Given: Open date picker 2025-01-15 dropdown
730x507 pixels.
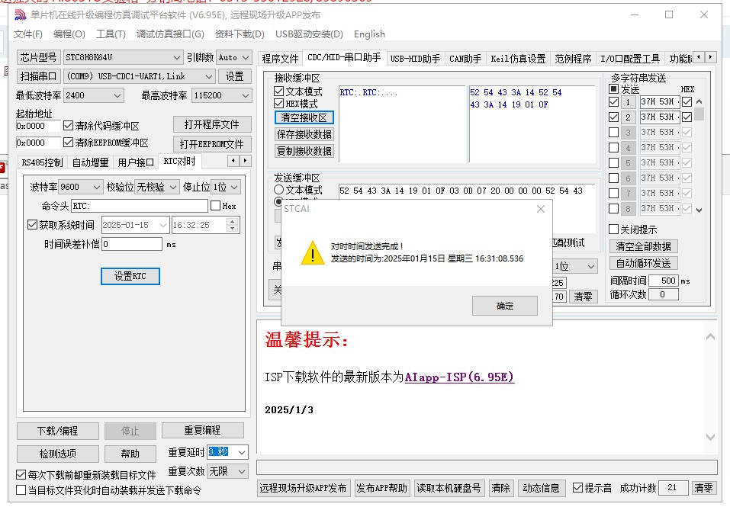Looking at the screenshot, I should [163, 225].
